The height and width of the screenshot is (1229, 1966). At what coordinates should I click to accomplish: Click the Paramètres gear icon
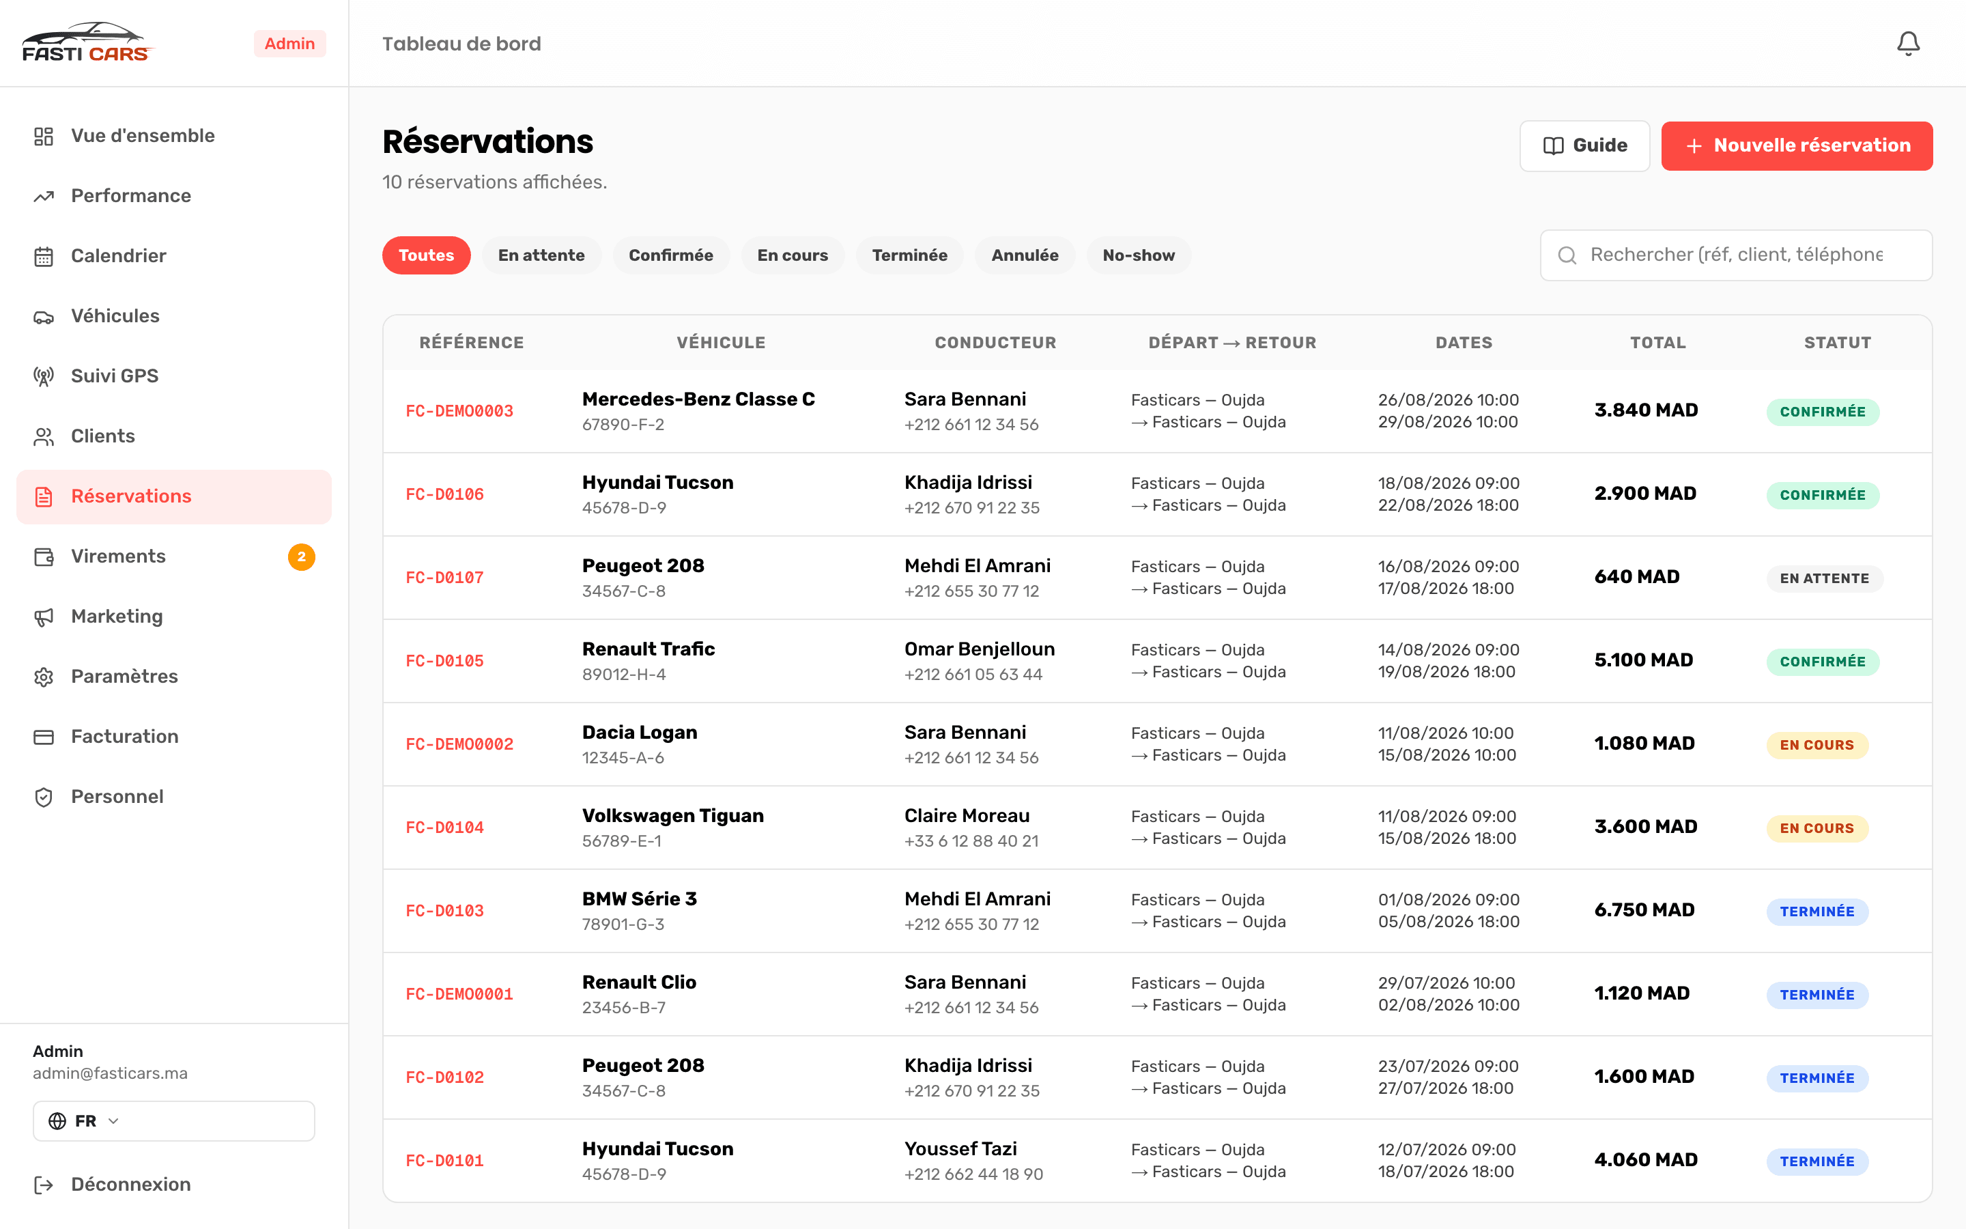pos(44,677)
